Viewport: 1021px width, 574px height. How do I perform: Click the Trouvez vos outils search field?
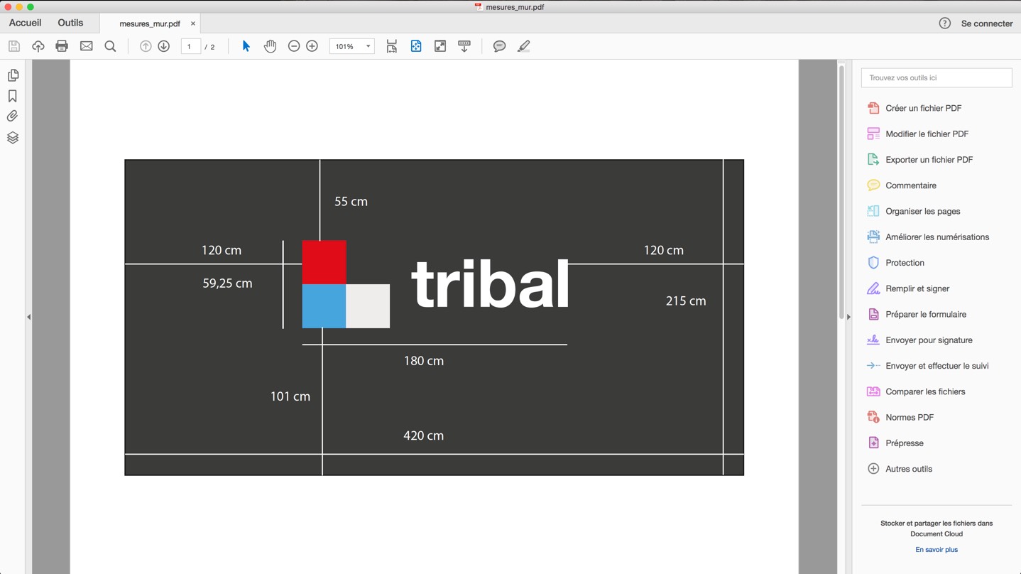pos(937,77)
